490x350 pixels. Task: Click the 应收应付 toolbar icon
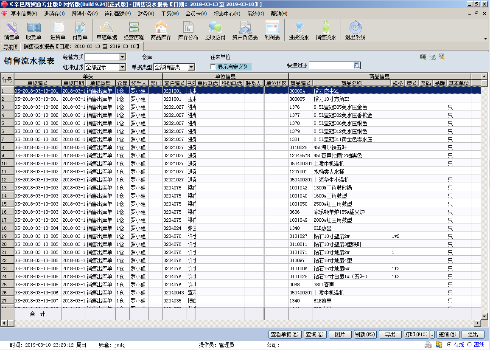(215, 31)
